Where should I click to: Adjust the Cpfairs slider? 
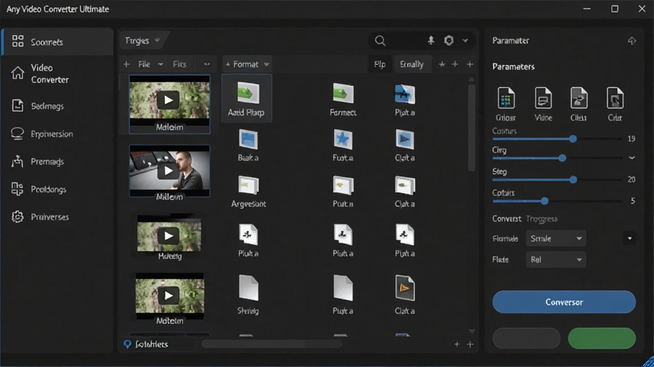[544, 201]
